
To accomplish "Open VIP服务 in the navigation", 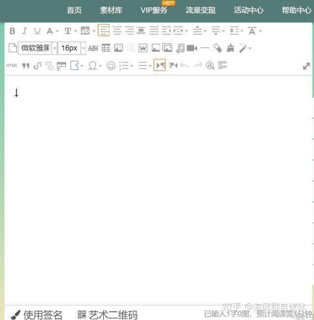I will [154, 10].
